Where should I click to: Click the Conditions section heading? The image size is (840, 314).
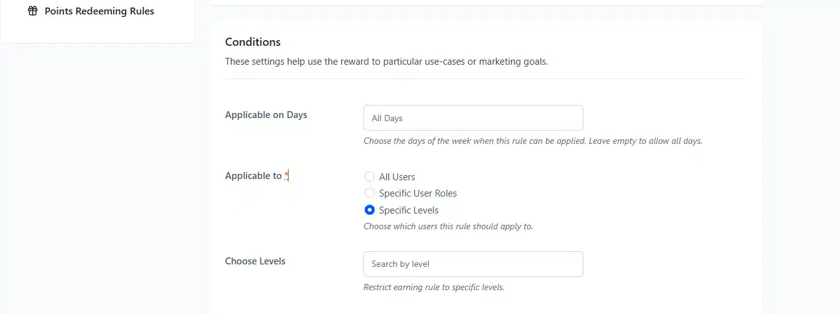pyautogui.click(x=253, y=42)
